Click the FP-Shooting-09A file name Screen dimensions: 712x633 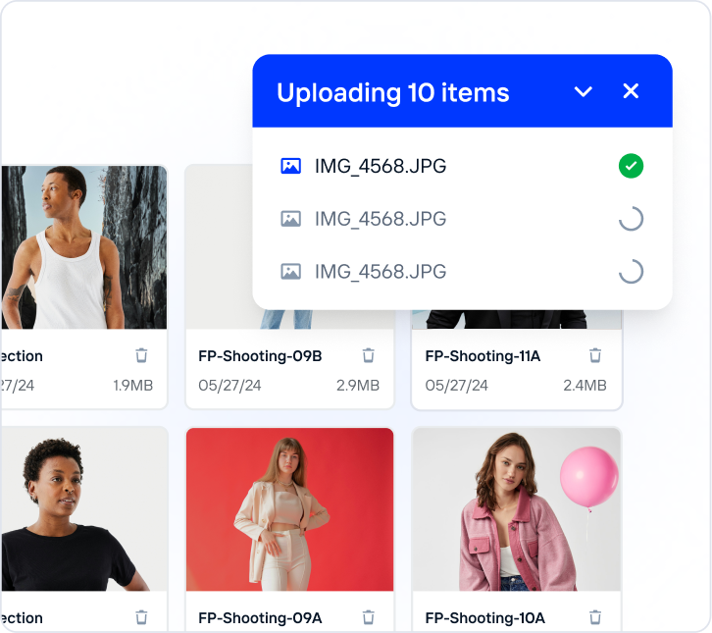point(260,618)
